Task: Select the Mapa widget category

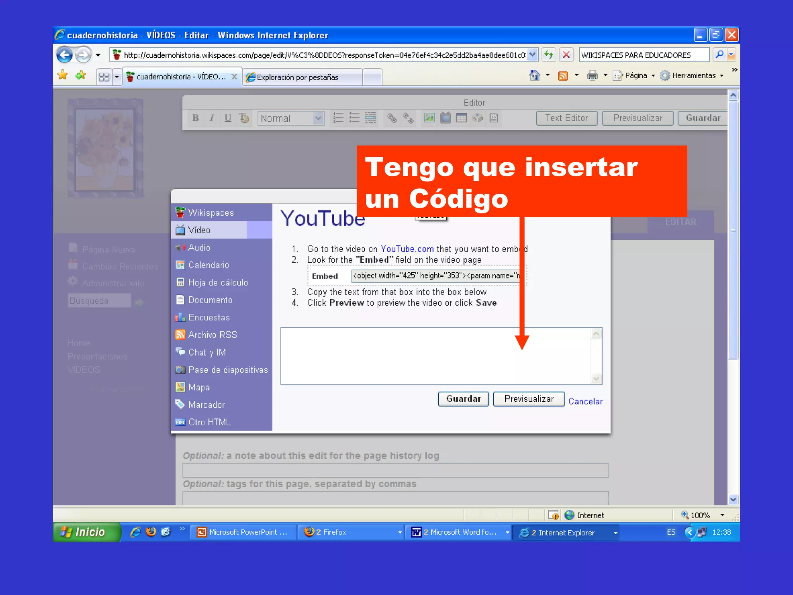Action: tap(221, 387)
